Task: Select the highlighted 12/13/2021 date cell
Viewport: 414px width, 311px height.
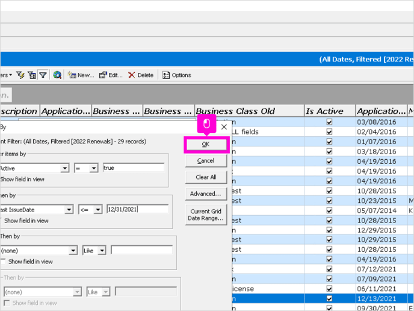Action: tap(382, 298)
